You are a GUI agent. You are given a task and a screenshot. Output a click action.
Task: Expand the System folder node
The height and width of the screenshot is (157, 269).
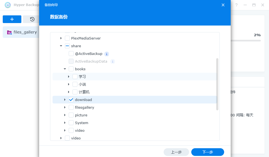pyautogui.click(x=65, y=123)
